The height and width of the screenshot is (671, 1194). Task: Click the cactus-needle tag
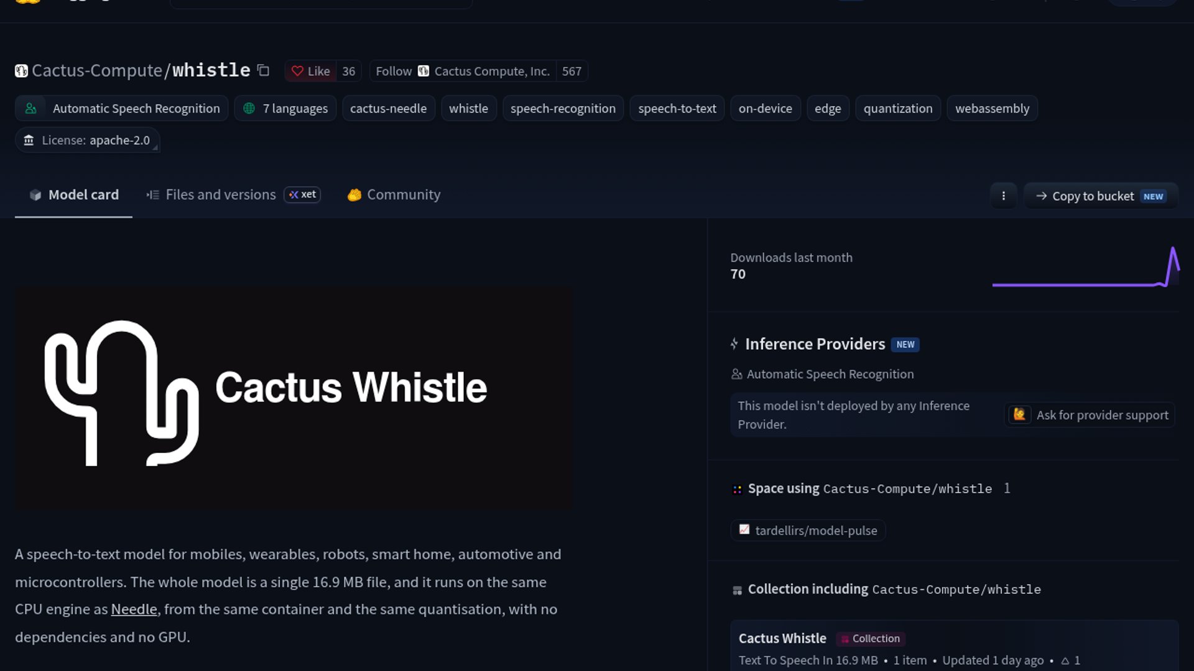coord(388,108)
